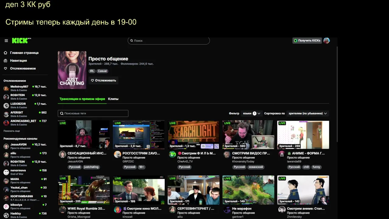Click stream title Смотрим аниме: Стал...
Image resolution: width=389 pixels, height=219 pixels.
click(306, 209)
